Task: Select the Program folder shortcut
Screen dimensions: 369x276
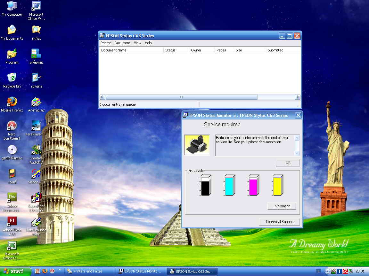Action: 12,56
